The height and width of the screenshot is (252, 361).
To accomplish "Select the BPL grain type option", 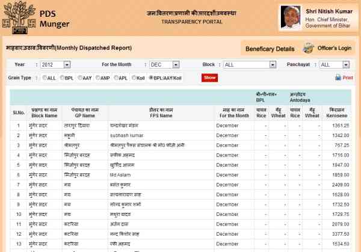I will click(61, 78).
